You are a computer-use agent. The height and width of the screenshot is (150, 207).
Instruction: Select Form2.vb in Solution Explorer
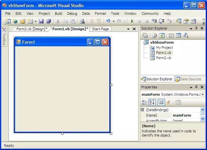pyautogui.click(x=163, y=58)
